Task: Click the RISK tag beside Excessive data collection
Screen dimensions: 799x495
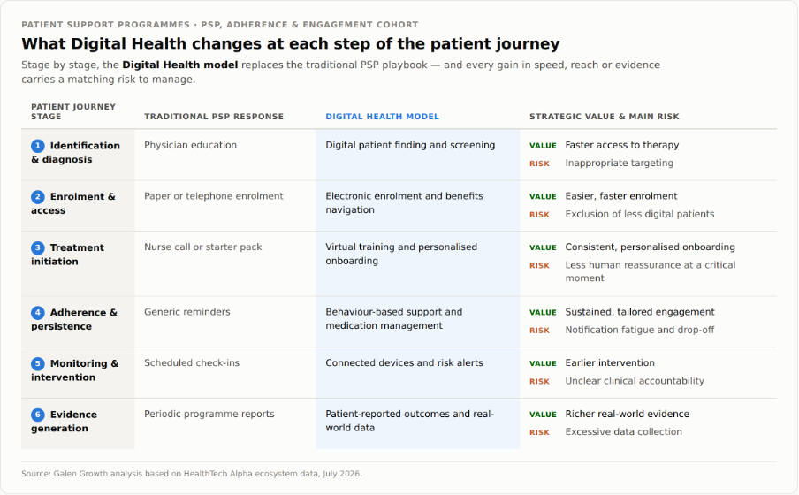Action: coord(539,432)
